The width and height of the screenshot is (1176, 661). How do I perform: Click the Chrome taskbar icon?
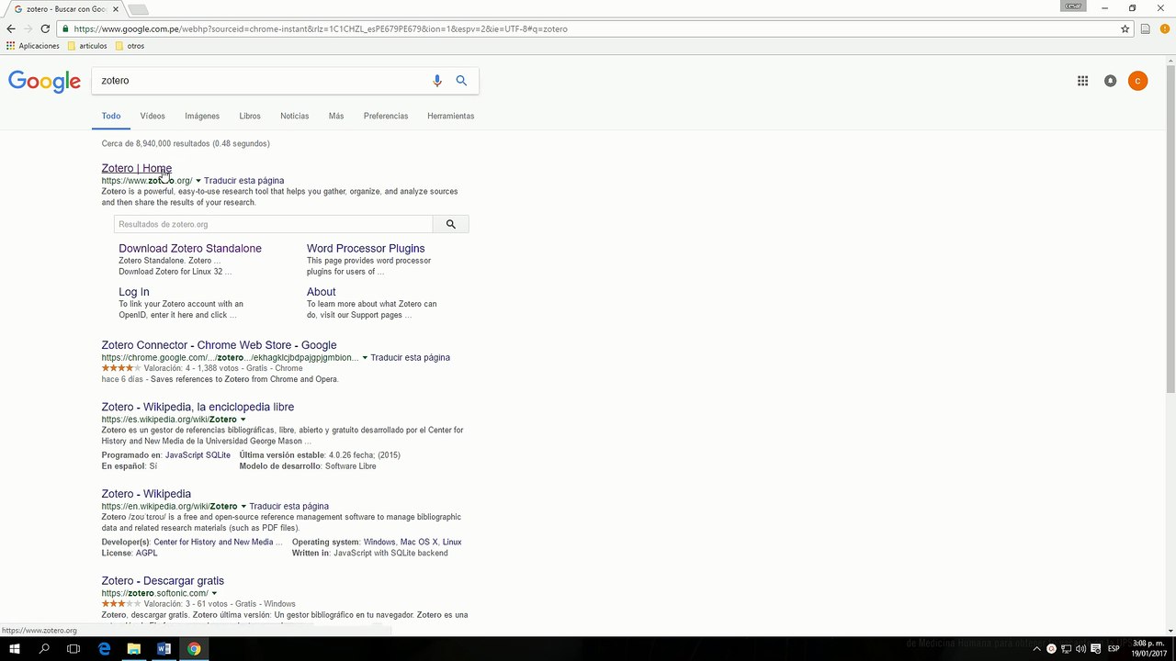coord(194,649)
